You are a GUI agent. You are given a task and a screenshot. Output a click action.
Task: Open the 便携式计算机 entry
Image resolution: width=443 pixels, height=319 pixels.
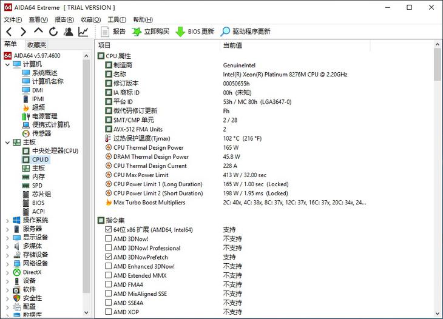pyautogui.click(x=51, y=125)
